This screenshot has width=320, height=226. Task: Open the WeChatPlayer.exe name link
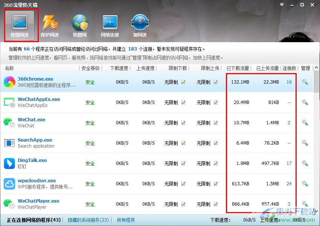[x=38, y=201]
